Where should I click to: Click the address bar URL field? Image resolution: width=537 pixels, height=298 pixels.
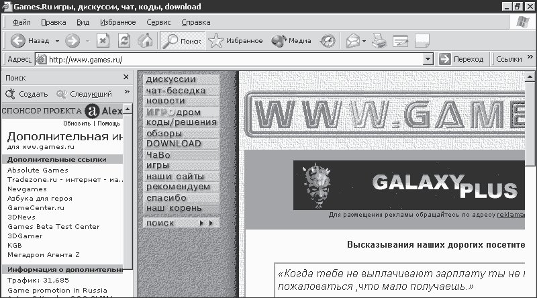click(x=234, y=60)
